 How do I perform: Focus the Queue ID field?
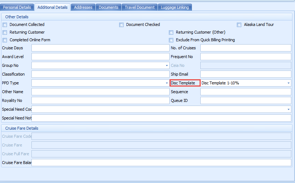pyautogui.click(x=246, y=100)
